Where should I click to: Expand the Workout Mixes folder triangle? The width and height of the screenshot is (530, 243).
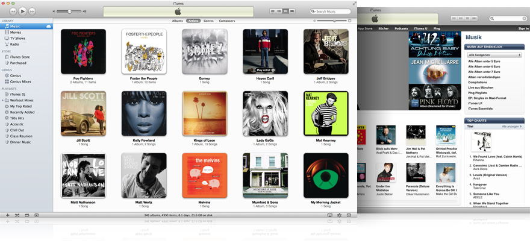(x=2, y=100)
